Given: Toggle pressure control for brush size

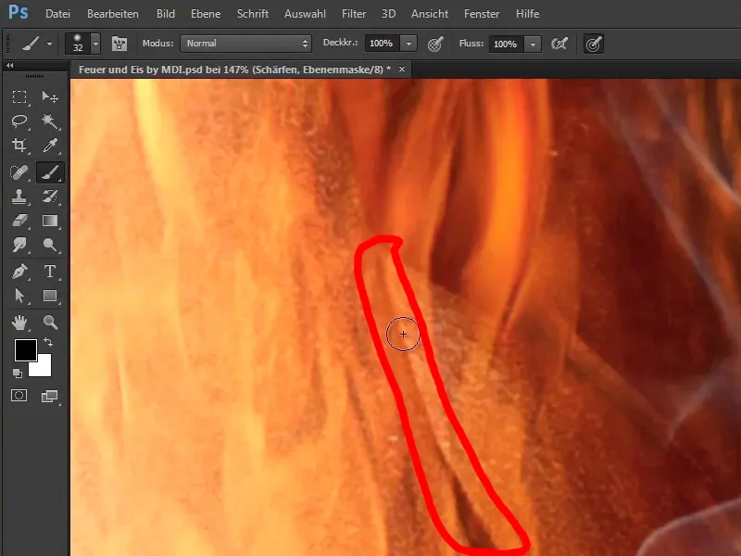Looking at the screenshot, I should (x=594, y=44).
